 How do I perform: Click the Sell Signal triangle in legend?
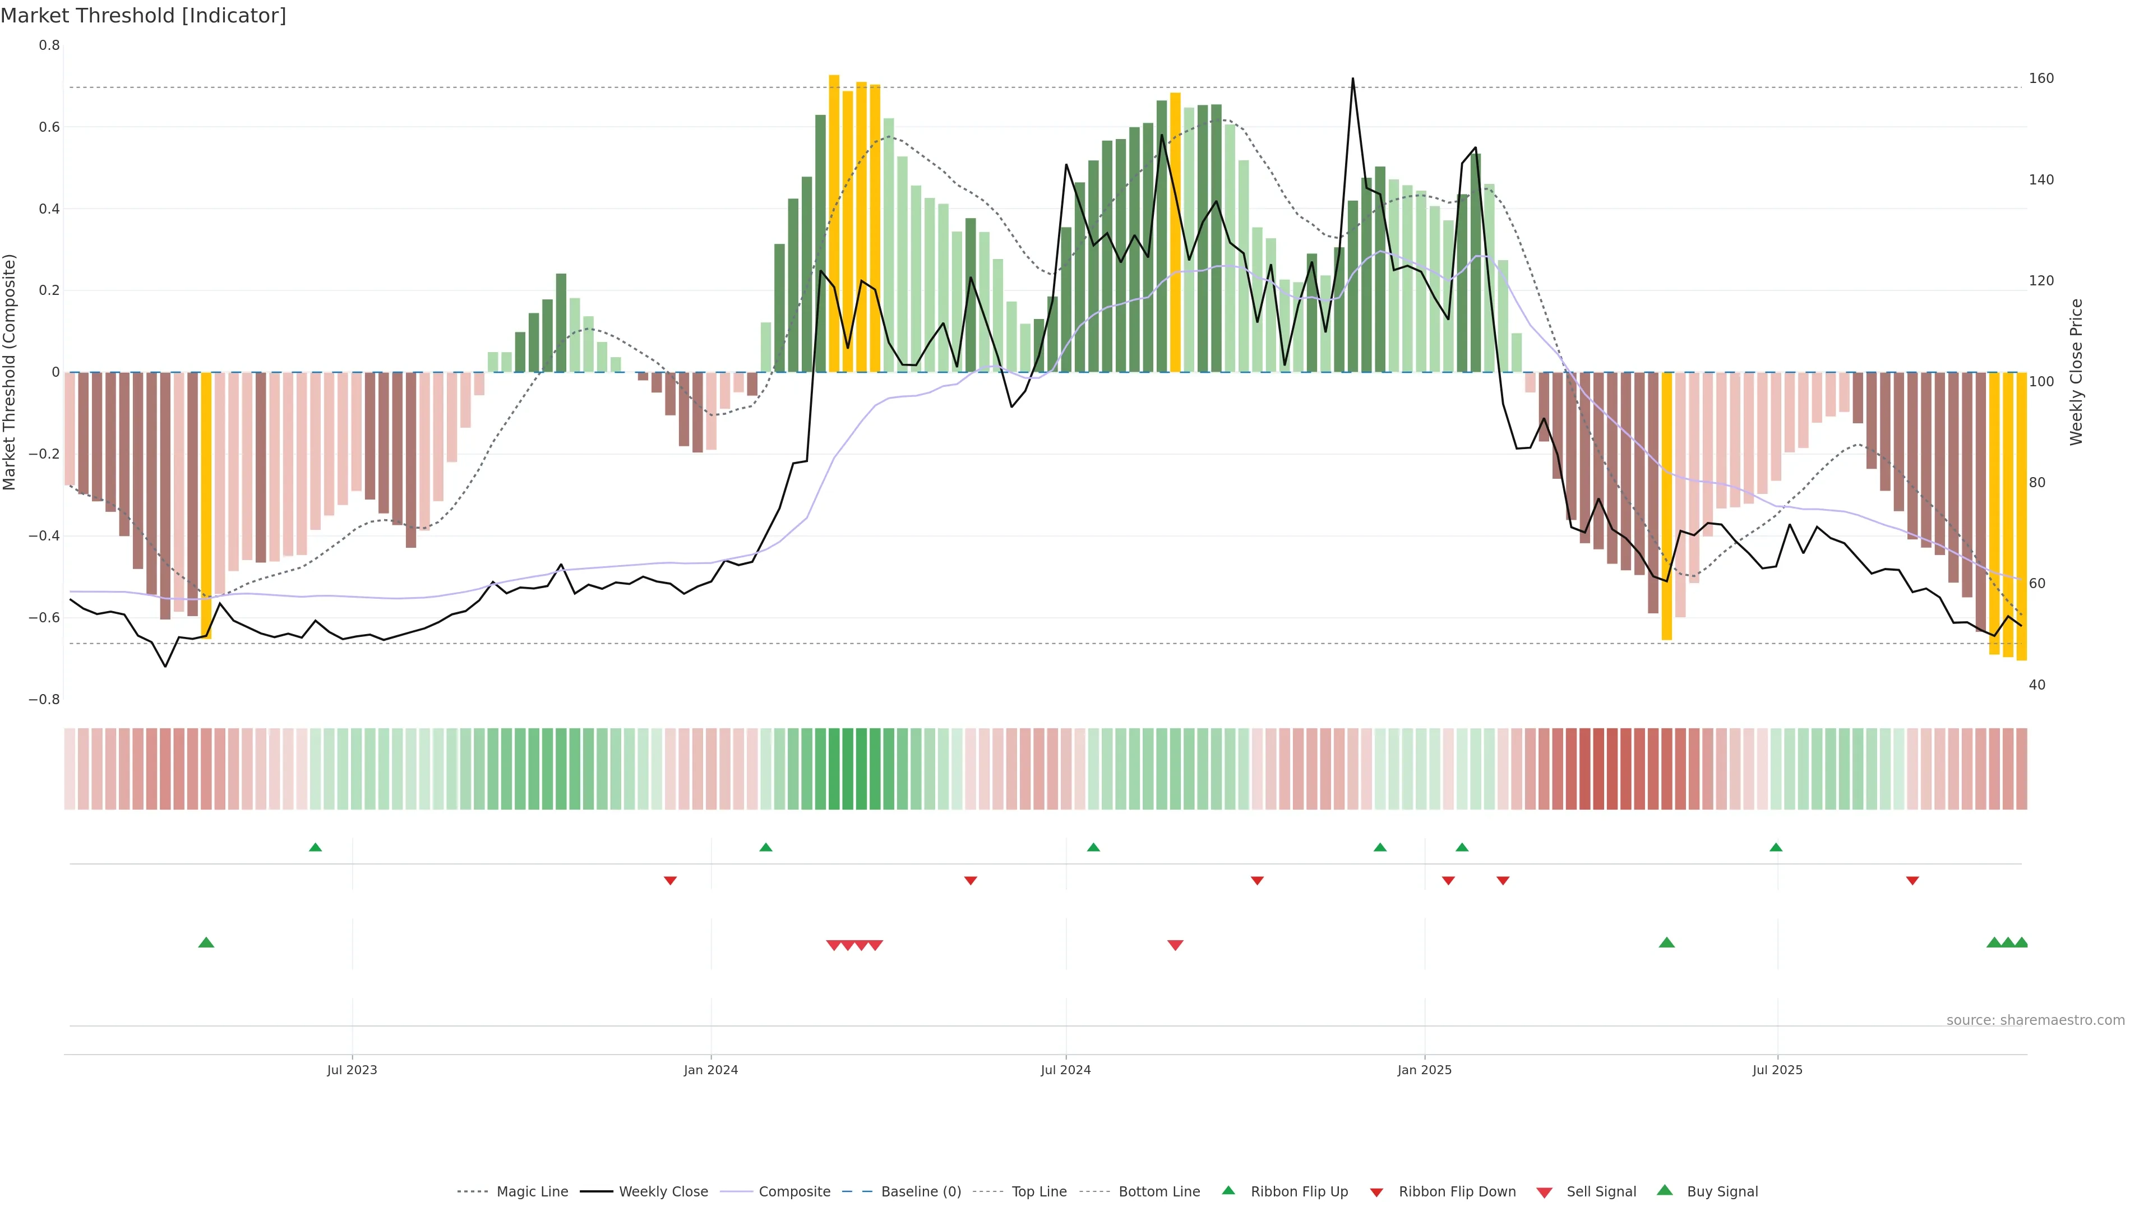(1545, 1192)
